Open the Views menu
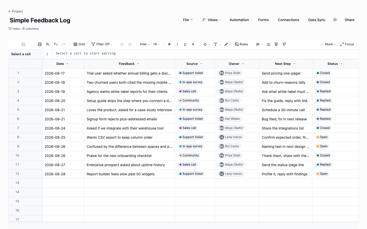Viewport: 367px width, 229px height. (212, 20)
